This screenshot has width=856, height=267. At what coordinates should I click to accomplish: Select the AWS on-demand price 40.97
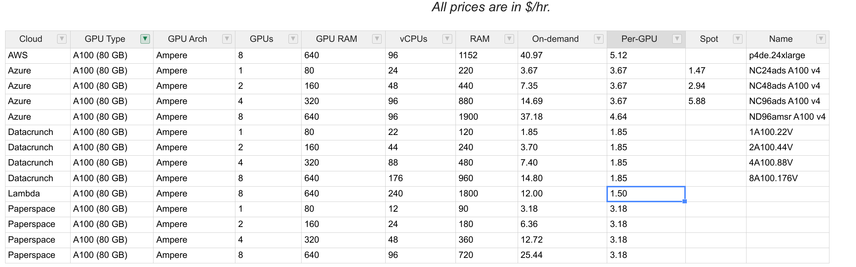point(562,56)
